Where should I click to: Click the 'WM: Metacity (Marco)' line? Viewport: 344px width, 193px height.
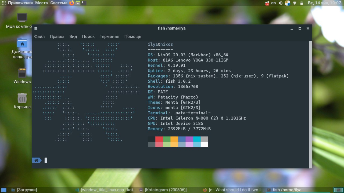pyautogui.click(x=173, y=97)
